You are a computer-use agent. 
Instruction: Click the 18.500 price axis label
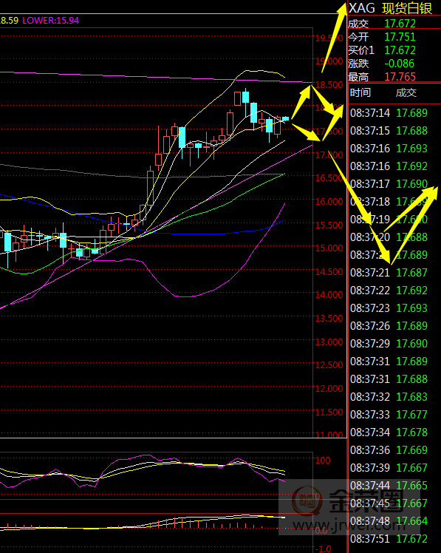pyautogui.click(x=329, y=84)
